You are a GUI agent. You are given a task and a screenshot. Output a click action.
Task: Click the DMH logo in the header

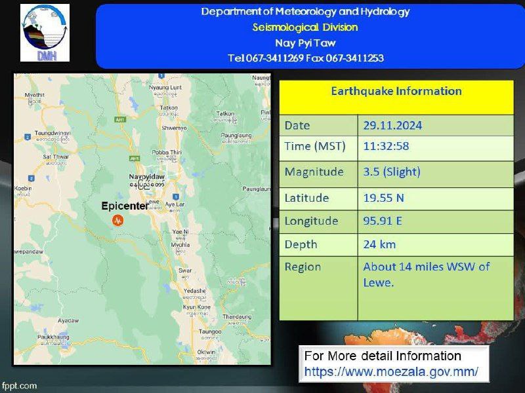coord(45,33)
